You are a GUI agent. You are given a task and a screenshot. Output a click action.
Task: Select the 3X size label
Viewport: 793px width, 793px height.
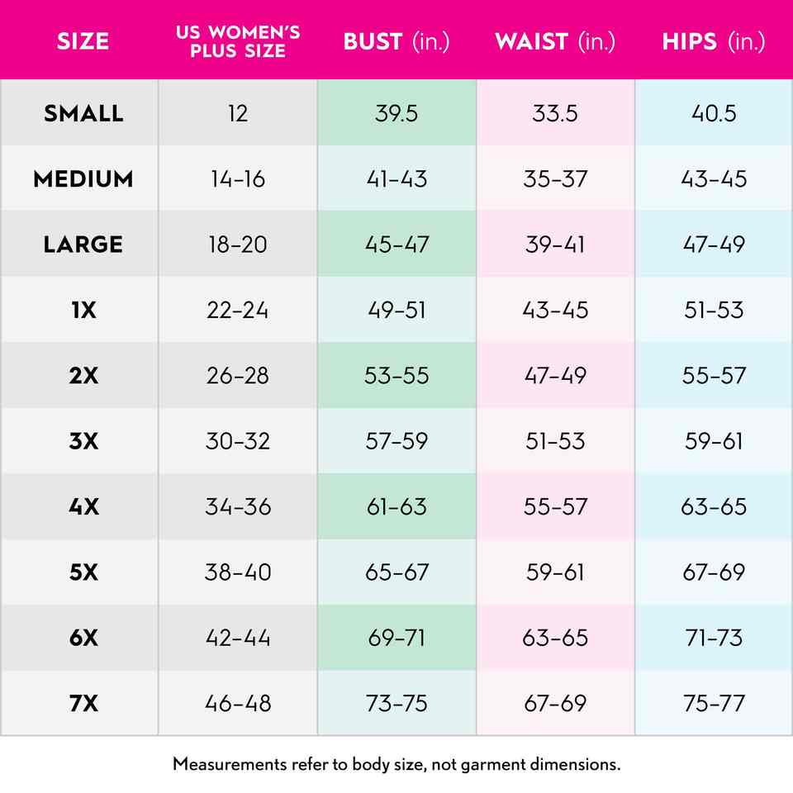click(83, 441)
